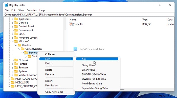
Task: Open the Edit menu
Action: click(x=13, y=10)
